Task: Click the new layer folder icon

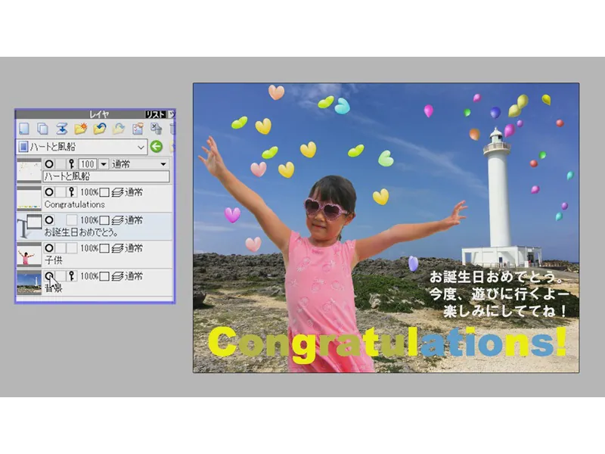Action: (80, 129)
